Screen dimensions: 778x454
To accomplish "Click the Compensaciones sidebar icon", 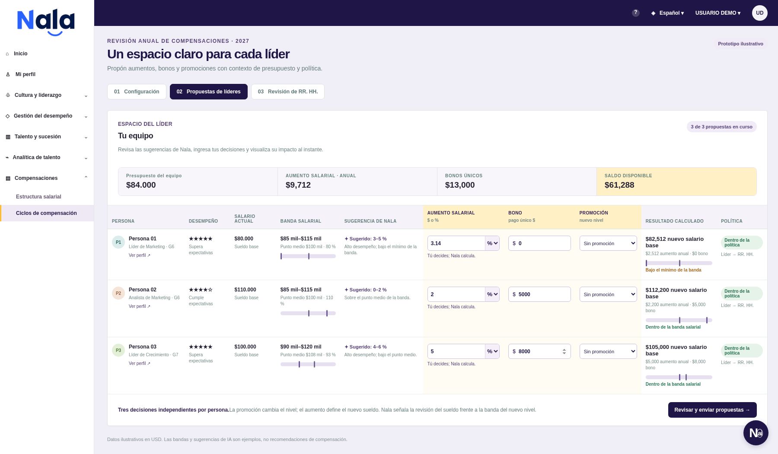I will pyautogui.click(x=8, y=178).
